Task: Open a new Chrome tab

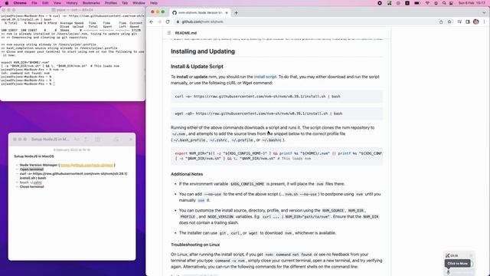Action: pos(237,13)
